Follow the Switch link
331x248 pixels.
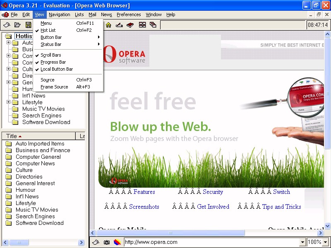click(x=282, y=192)
